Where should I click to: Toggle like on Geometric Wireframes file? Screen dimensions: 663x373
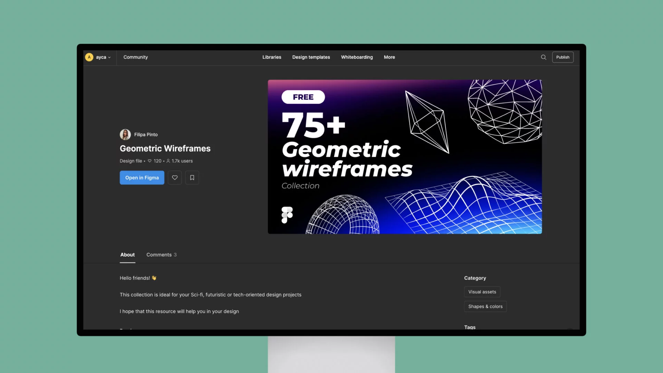click(x=174, y=178)
